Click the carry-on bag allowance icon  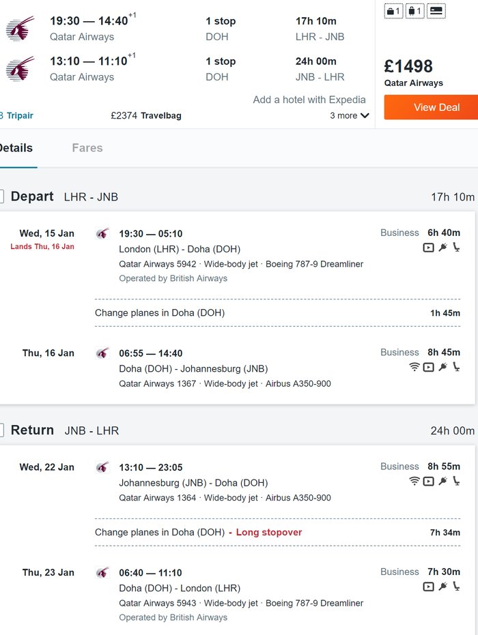(x=393, y=11)
